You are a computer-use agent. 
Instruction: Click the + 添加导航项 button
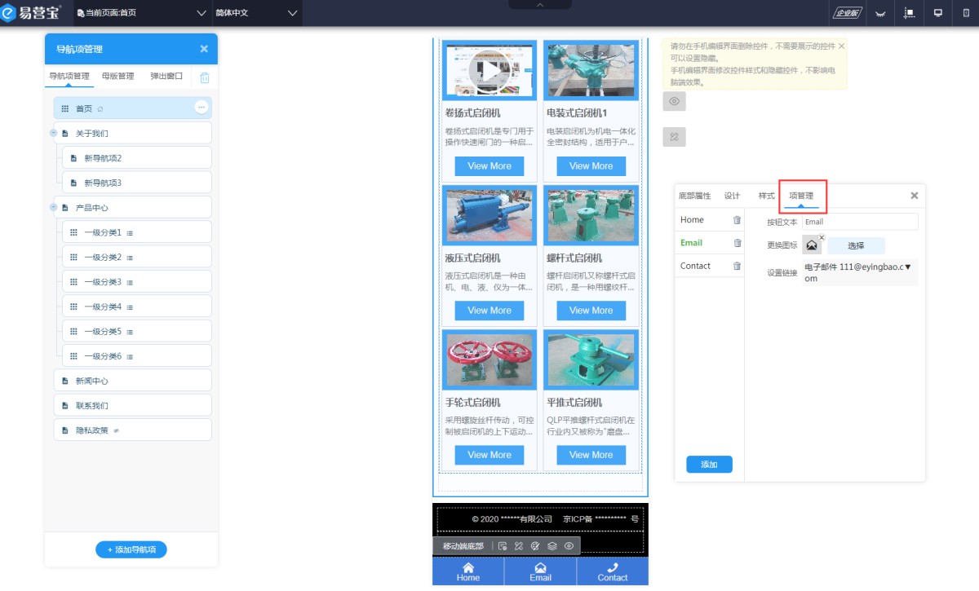tap(131, 549)
